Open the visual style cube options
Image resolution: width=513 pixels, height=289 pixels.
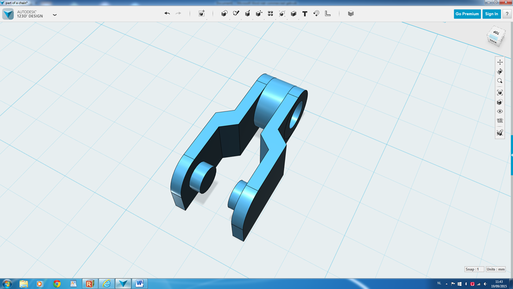pyautogui.click(x=499, y=102)
